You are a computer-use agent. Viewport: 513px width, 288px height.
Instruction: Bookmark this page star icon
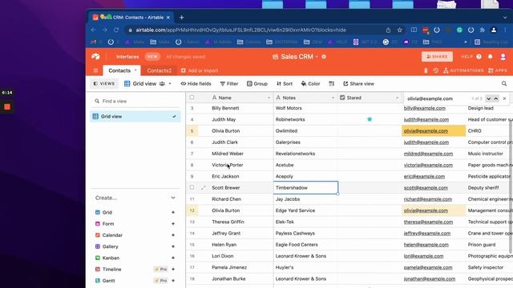tap(399, 30)
